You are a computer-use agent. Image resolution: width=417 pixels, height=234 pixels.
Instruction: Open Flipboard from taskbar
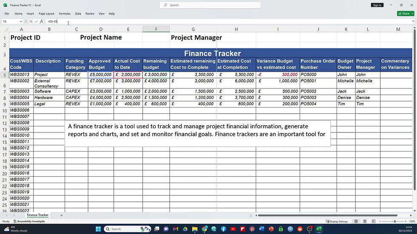click(243, 229)
